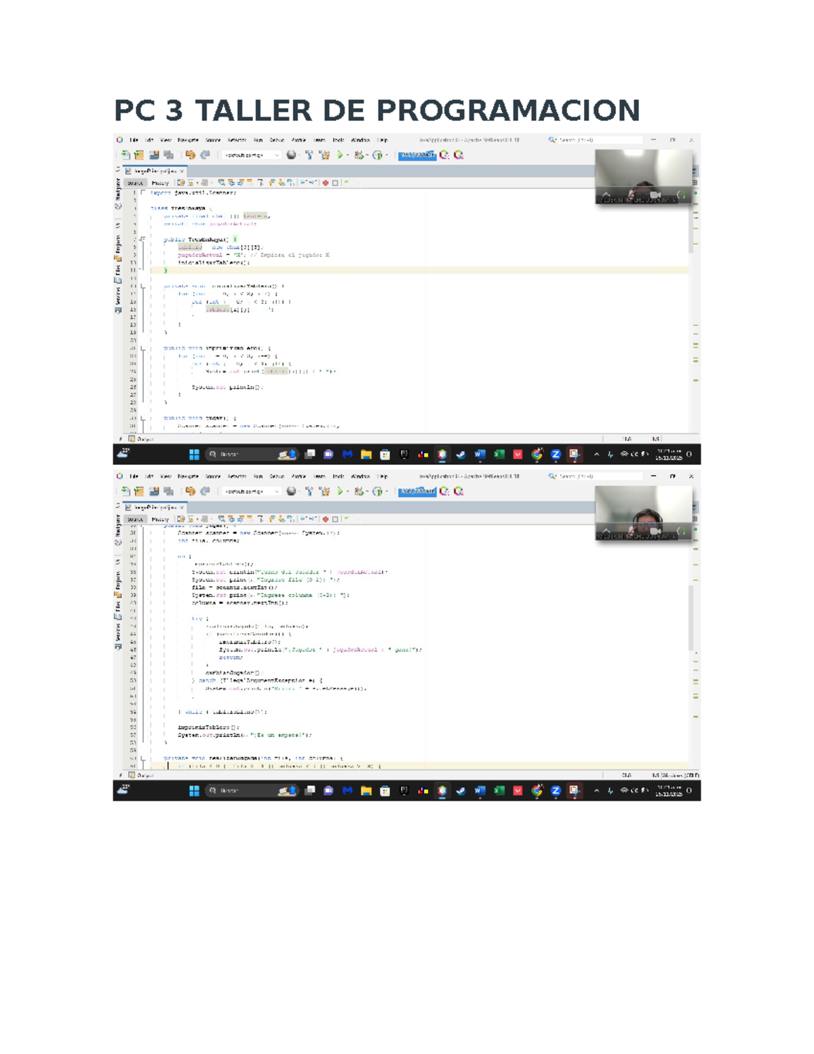Click Save All icon in upper screenshot toolbar

169,155
